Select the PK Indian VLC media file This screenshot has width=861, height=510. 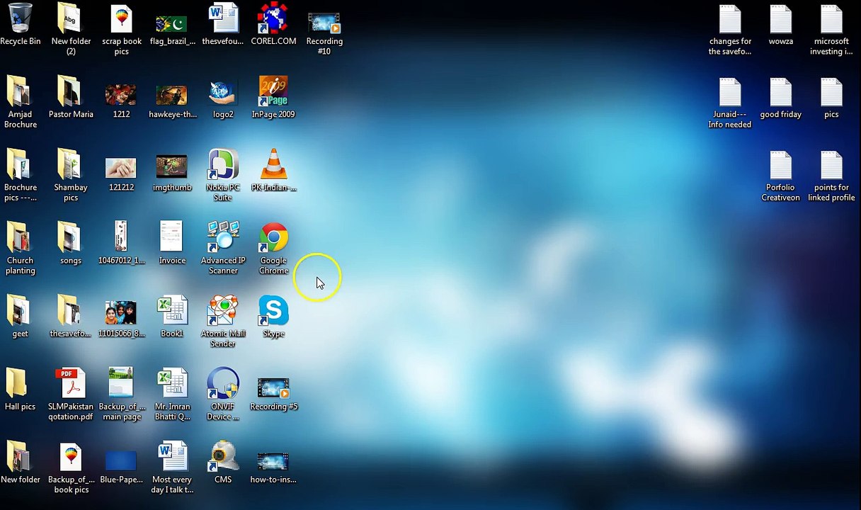(x=273, y=165)
